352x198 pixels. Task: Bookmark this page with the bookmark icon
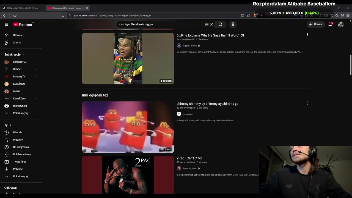click(x=63, y=15)
